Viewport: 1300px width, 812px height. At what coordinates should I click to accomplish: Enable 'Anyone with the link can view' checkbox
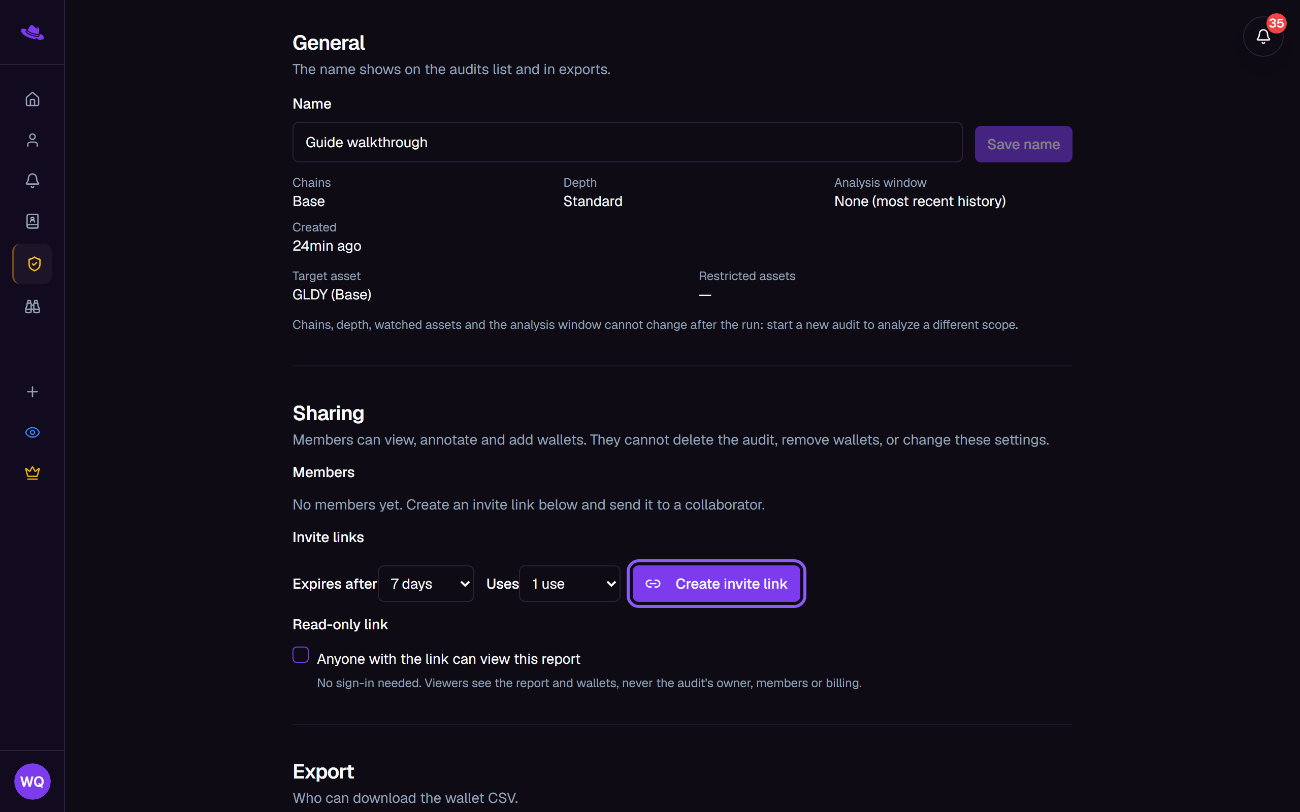click(300, 655)
